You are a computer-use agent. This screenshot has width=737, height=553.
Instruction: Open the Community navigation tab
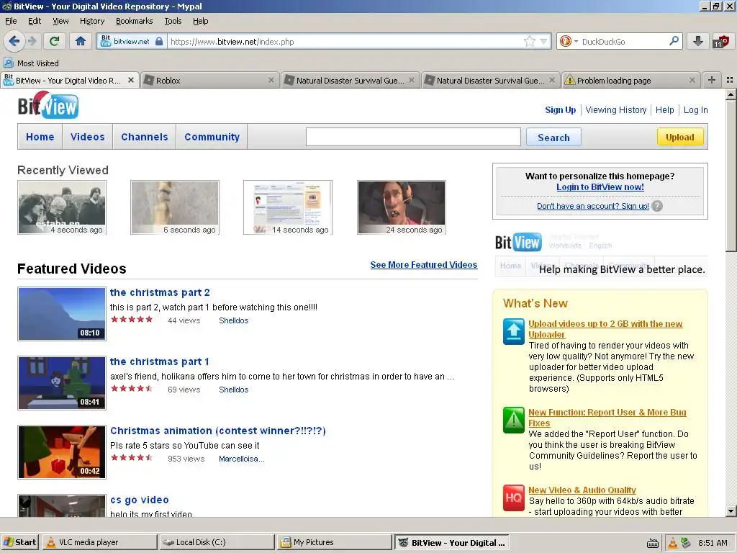(212, 137)
